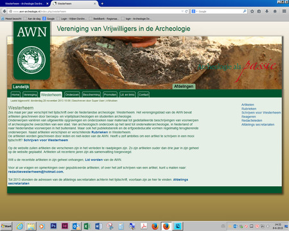289x231 pixels.
Task: Open the Google bookmark in the bookmarks bar
Action: click(49, 19)
